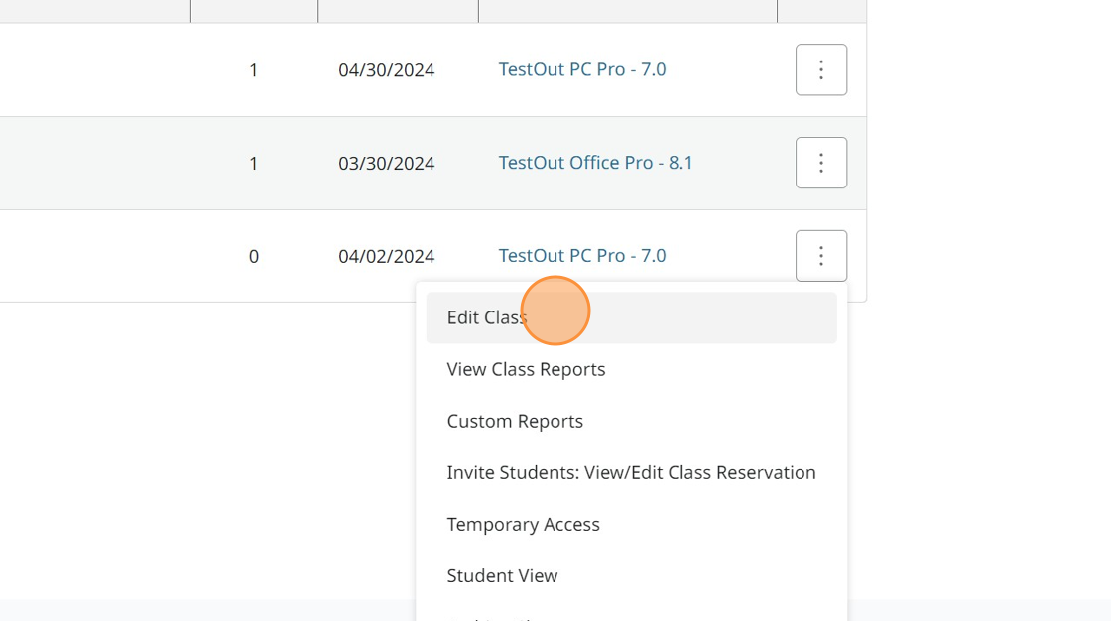Open the options menu for the 04/30/2024 class
The image size is (1111, 621).
821,69
